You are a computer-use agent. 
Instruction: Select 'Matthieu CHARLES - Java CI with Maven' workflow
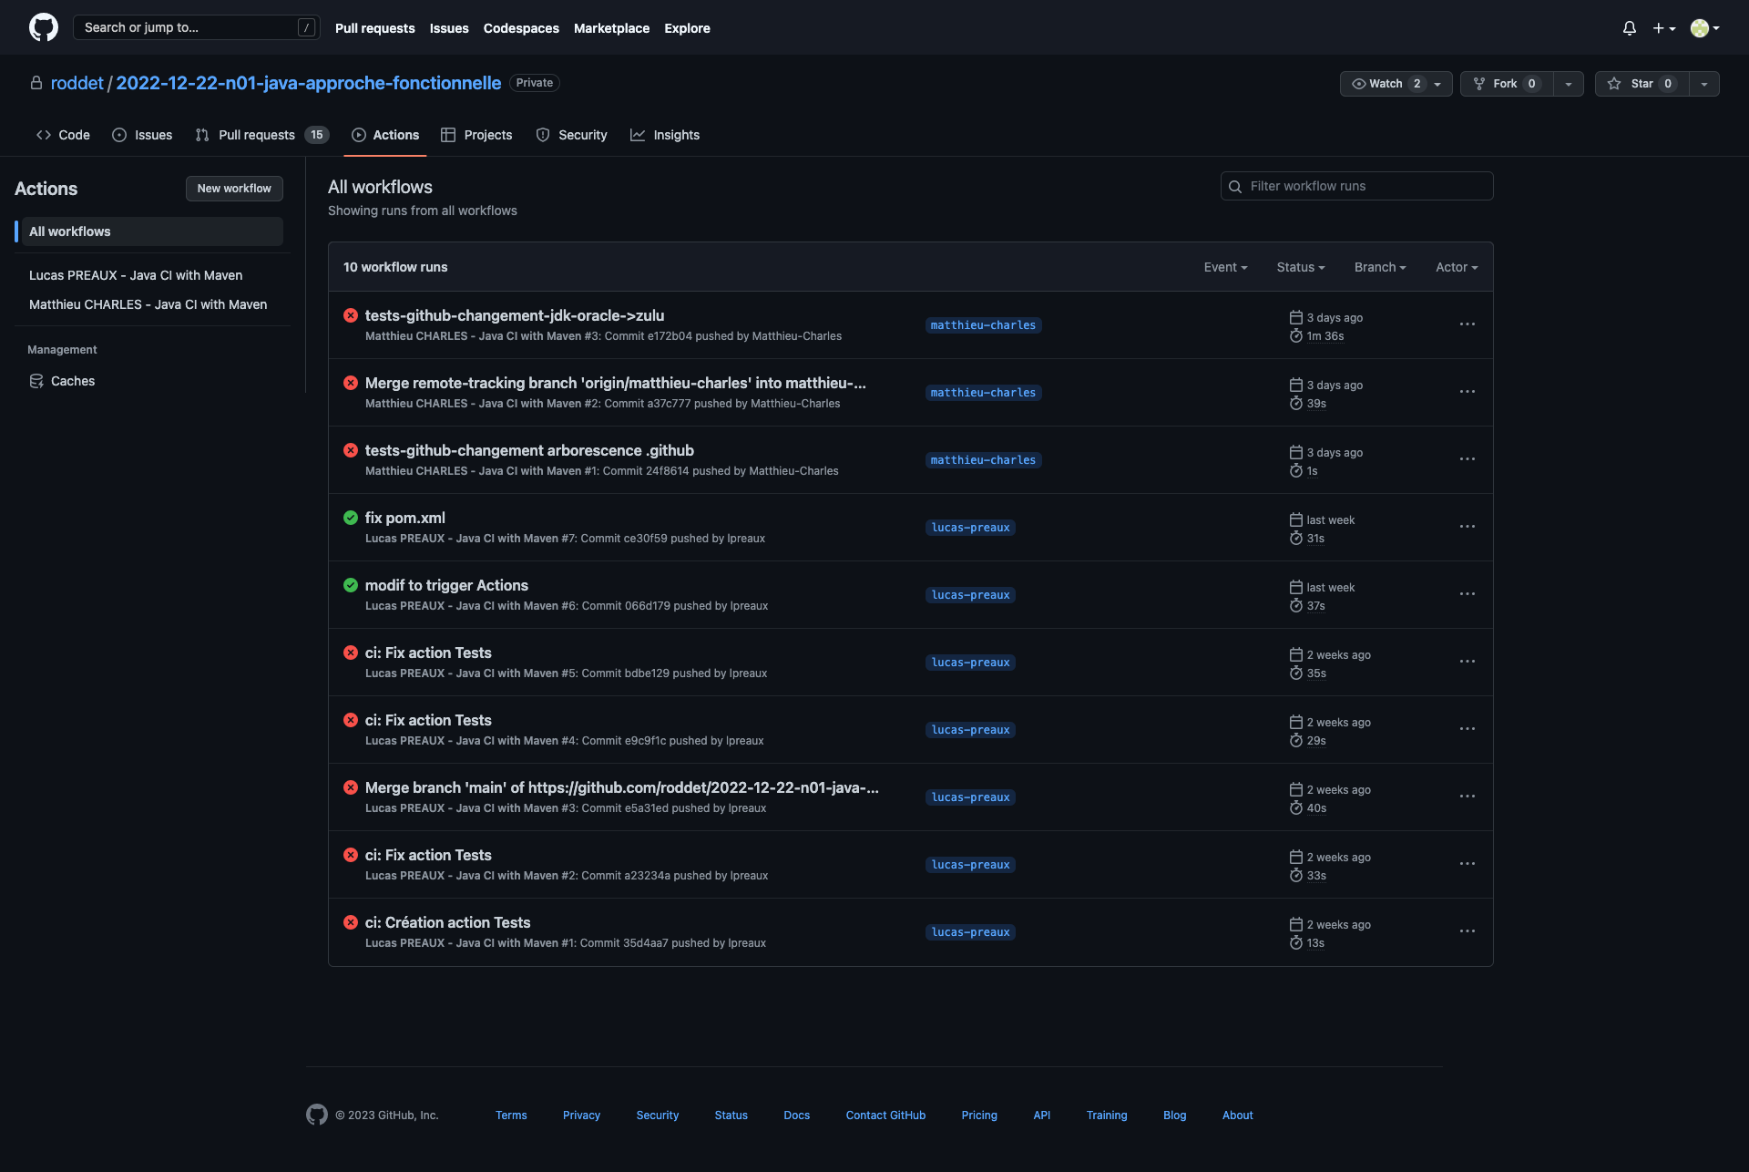click(148, 304)
